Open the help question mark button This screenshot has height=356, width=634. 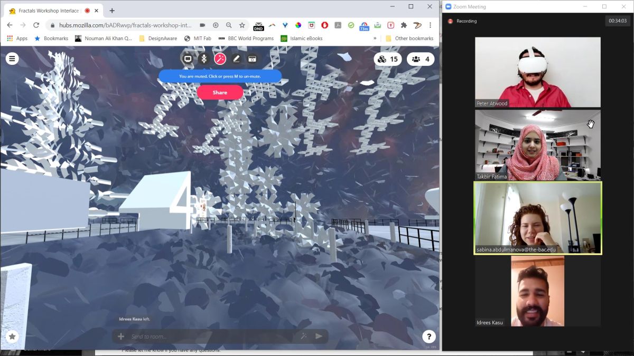pos(428,336)
